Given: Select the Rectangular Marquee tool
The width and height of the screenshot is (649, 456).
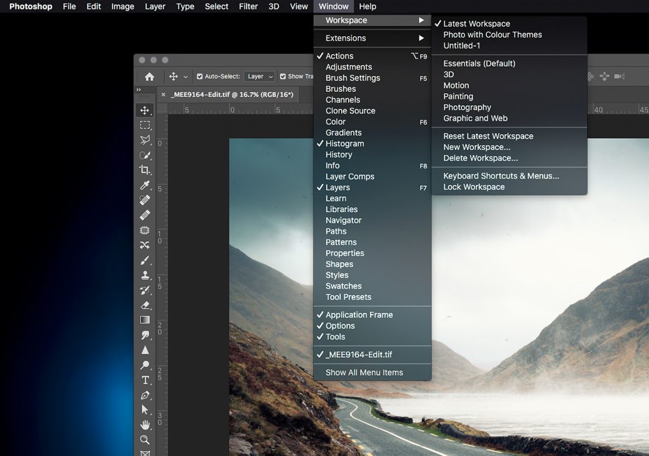Looking at the screenshot, I should [145, 125].
